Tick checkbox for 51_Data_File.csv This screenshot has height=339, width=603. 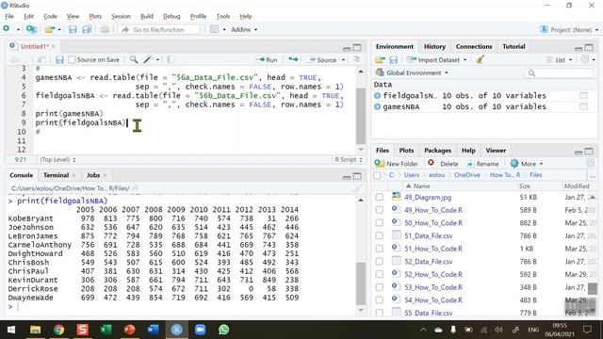(380, 235)
